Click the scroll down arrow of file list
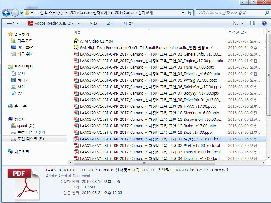The height and width of the screenshot is (203, 271). pyautogui.click(x=269, y=158)
